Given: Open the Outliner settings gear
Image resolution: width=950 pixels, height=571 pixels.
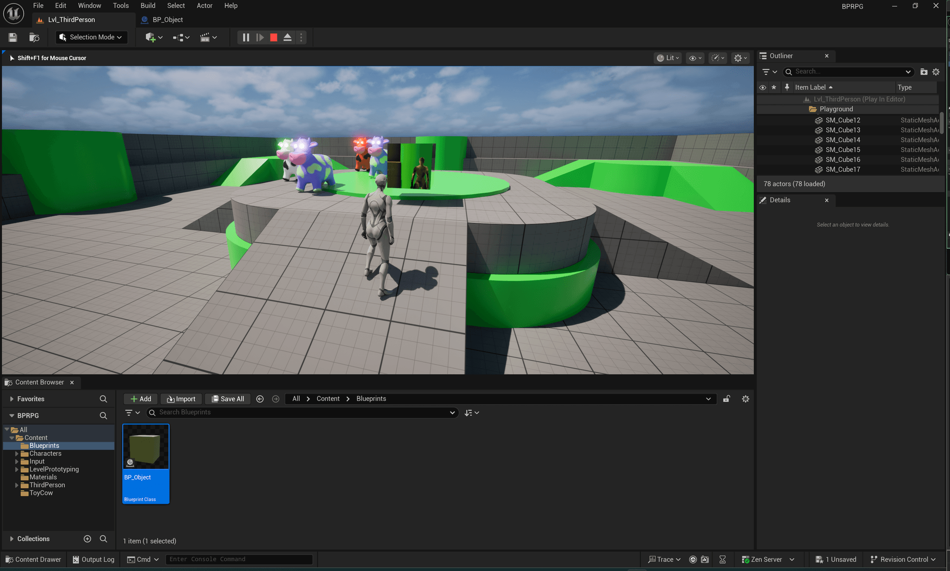Looking at the screenshot, I should click(x=936, y=72).
